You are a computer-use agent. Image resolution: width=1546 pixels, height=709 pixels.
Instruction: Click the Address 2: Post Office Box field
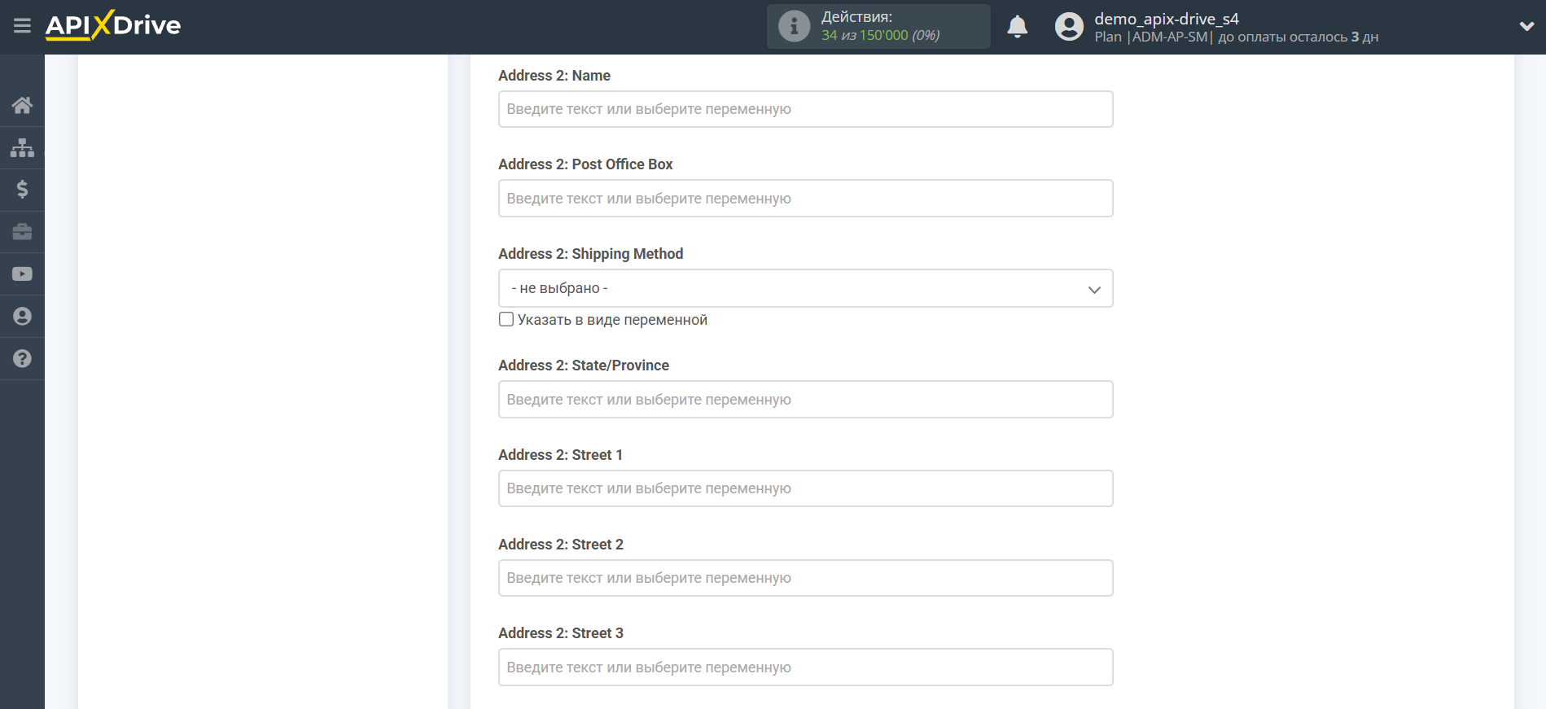805,199
